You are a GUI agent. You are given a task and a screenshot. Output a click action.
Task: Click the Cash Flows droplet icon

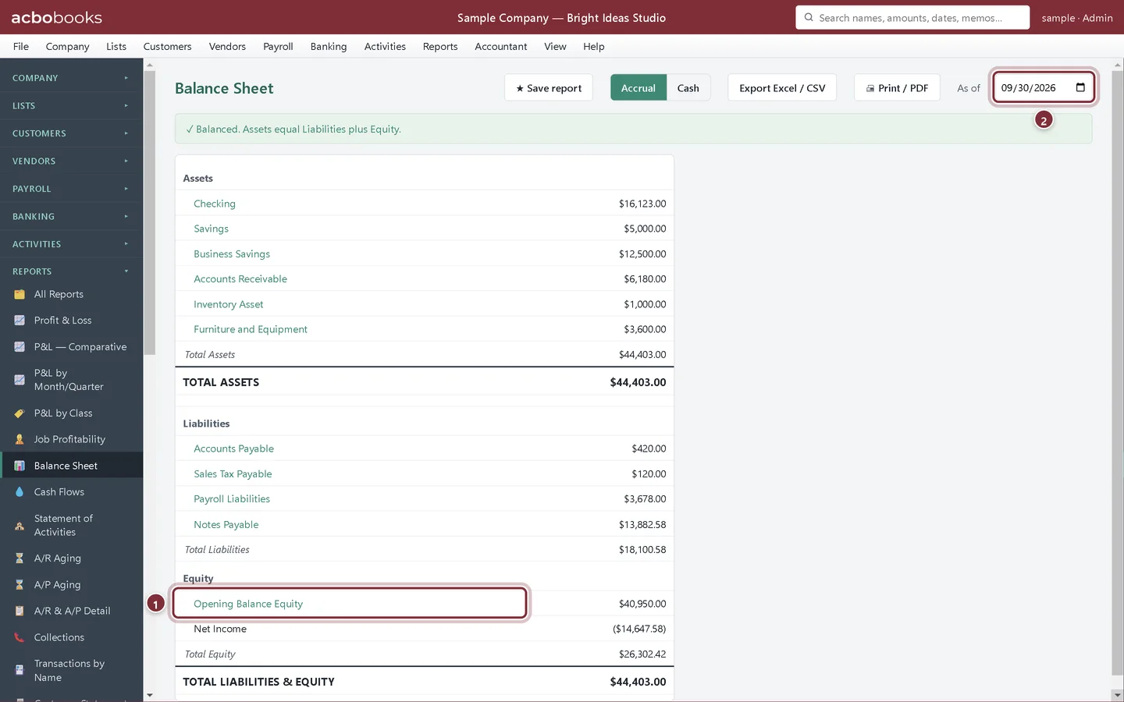click(20, 492)
